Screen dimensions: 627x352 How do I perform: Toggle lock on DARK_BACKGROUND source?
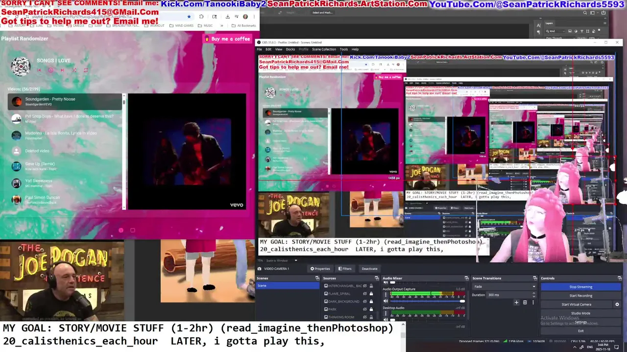click(371, 302)
